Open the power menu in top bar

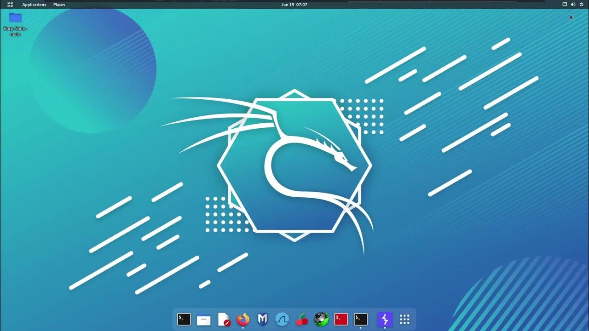(581, 5)
